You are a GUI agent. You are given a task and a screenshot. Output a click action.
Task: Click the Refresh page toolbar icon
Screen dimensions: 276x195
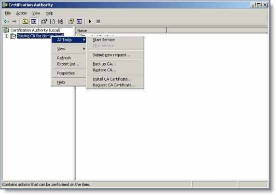(x=52, y=22)
